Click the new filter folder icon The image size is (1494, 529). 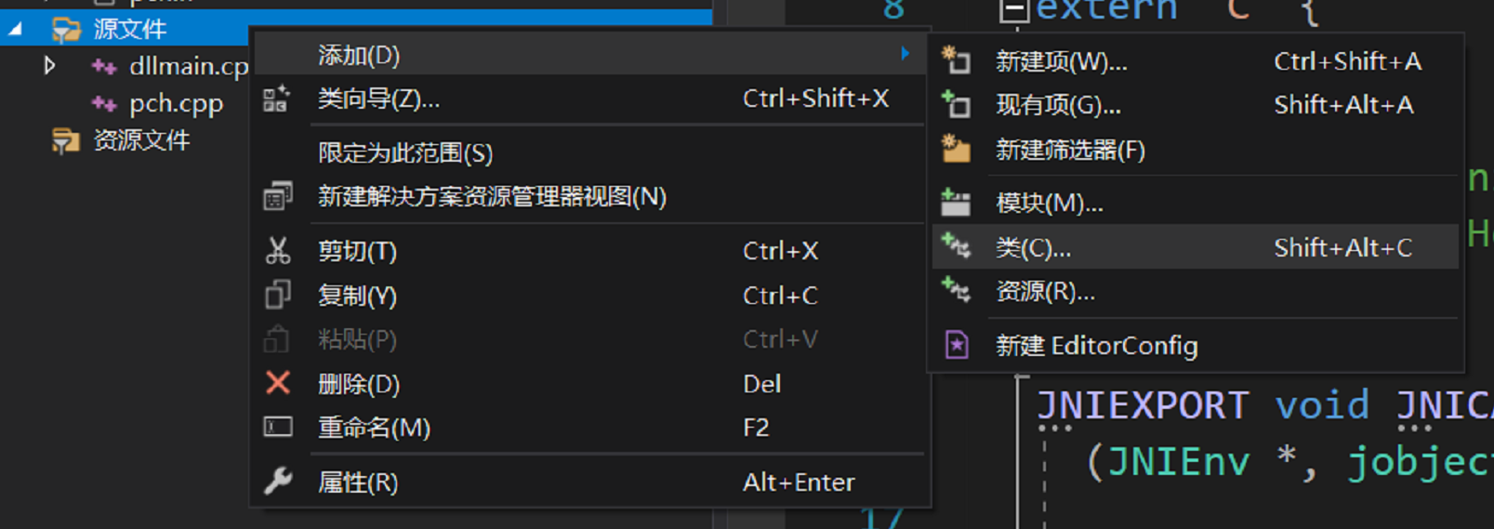click(x=956, y=150)
